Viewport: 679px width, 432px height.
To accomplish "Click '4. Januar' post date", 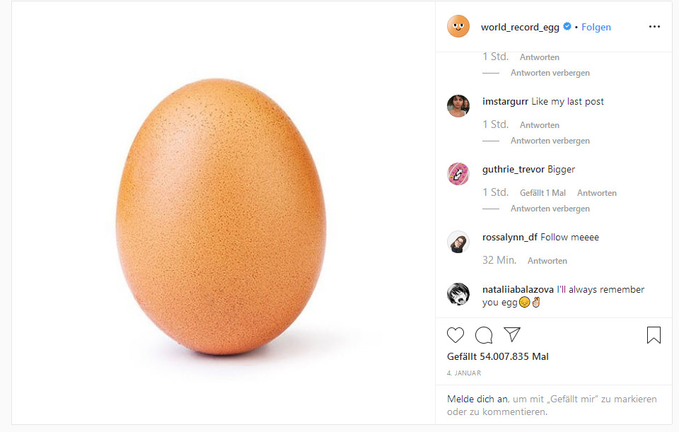I will 464,373.
